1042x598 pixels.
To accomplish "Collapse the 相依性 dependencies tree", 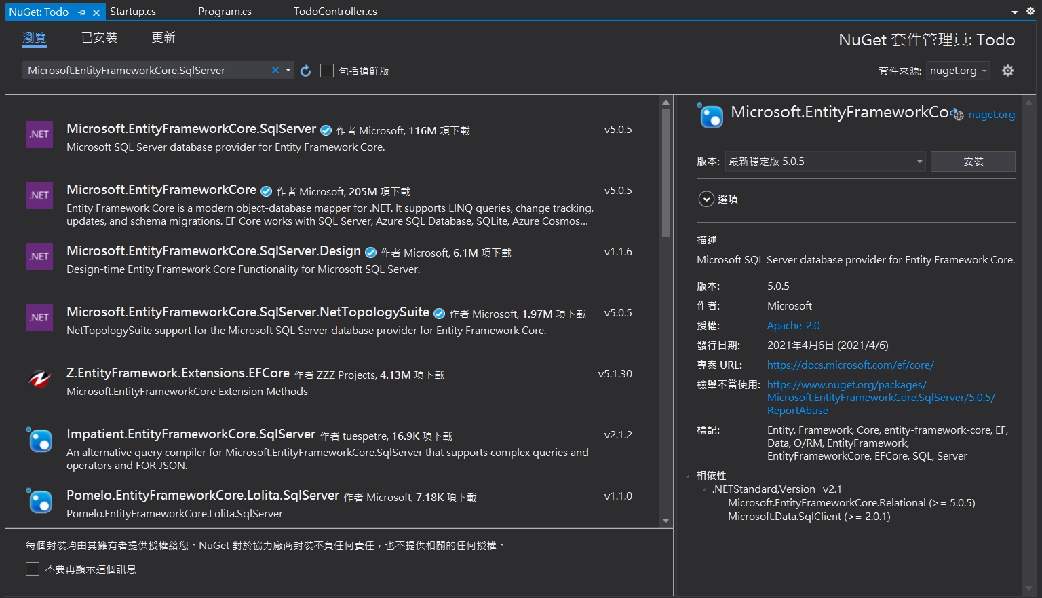I will click(x=688, y=476).
